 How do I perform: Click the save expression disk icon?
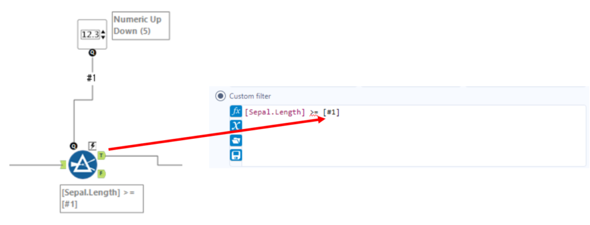[x=236, y=155]
